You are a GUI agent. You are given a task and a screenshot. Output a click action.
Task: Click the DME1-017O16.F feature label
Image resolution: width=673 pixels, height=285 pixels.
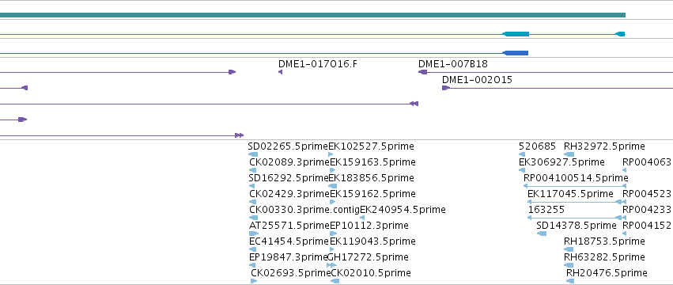point(317,64)
